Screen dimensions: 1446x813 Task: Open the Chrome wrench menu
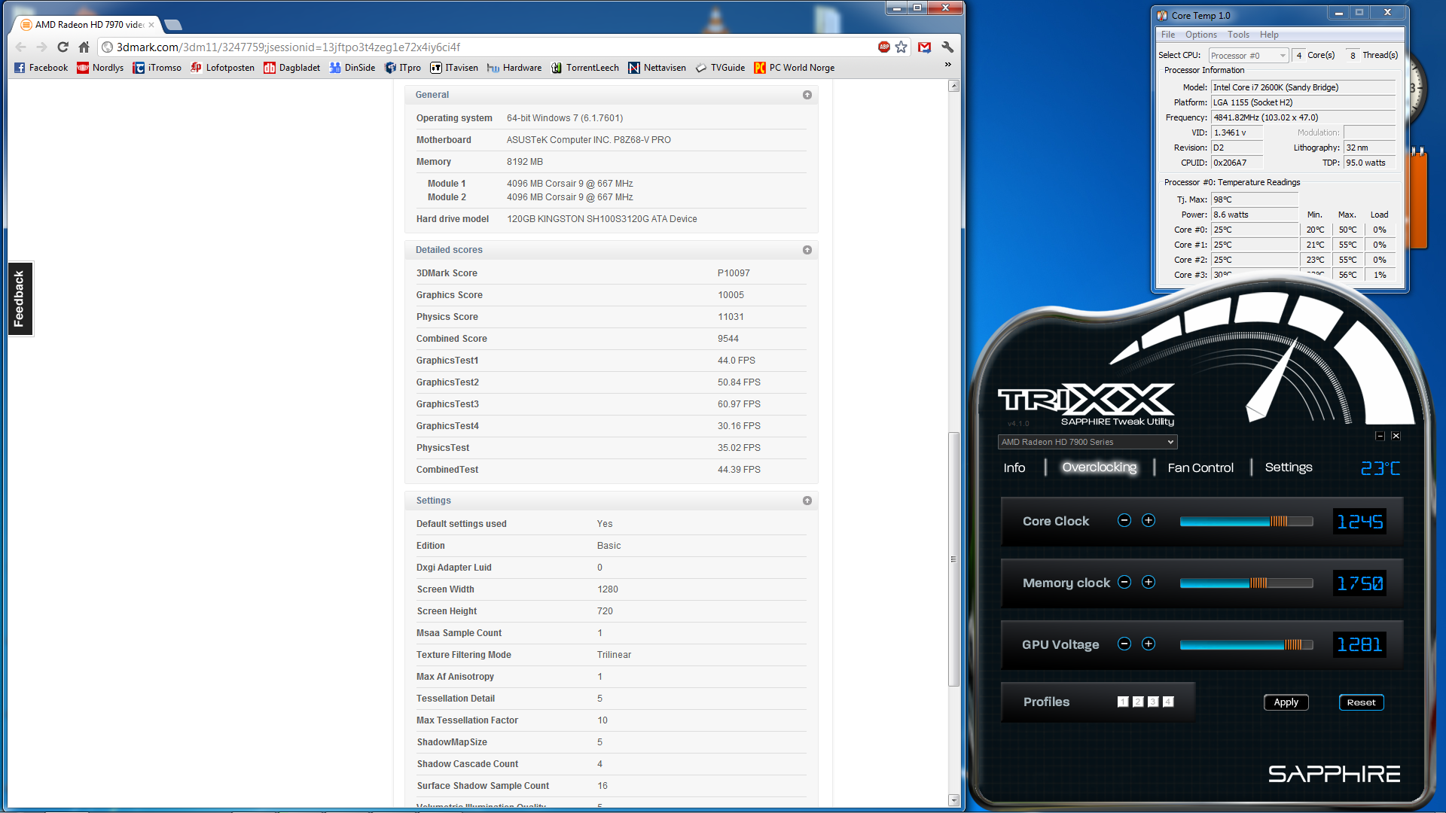tap(948, 47)
